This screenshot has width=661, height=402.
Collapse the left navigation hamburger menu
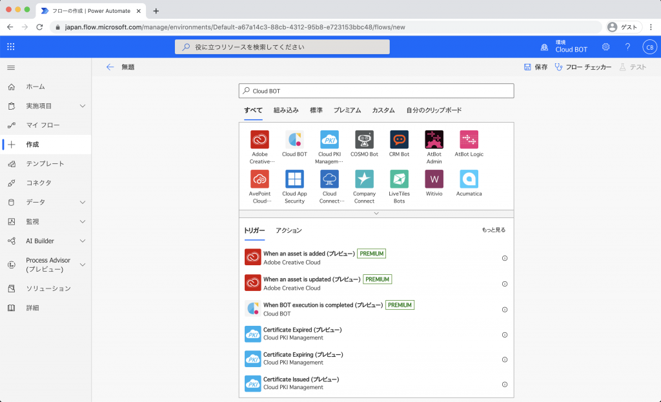click(12, 67)
